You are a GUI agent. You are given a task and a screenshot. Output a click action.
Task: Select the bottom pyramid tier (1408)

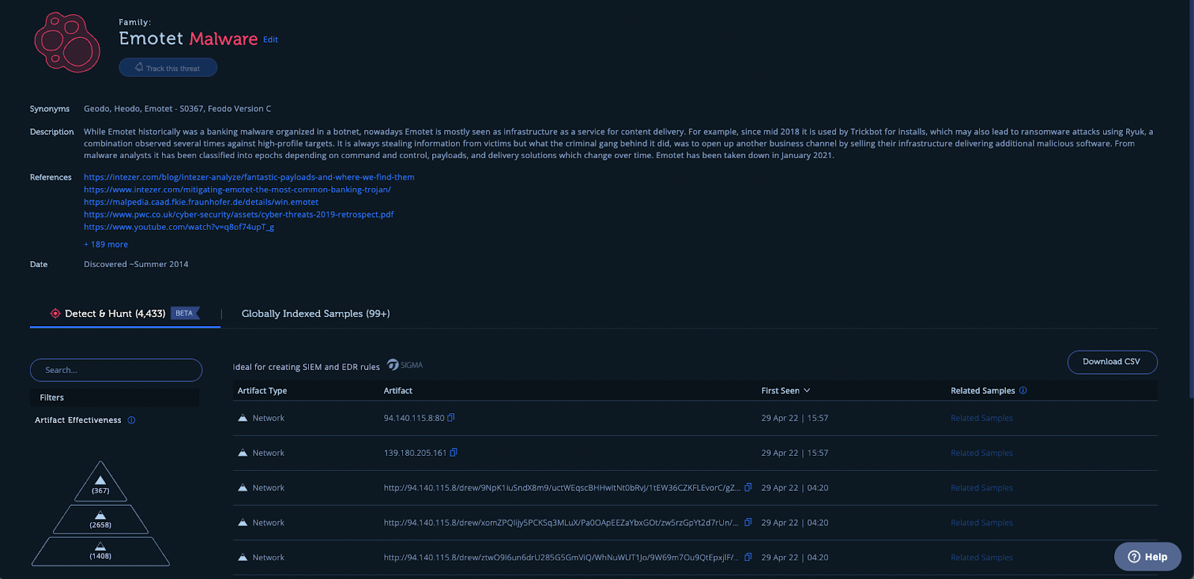point(101,551)
